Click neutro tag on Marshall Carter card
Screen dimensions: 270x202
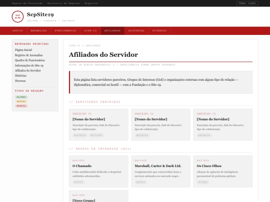tap(140, 182)
